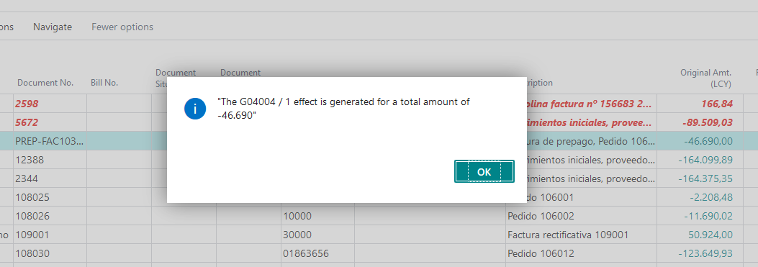The image size is (758, 267).
Task: Select the Fewer options menu item
Action: click(x=122, y=27)
